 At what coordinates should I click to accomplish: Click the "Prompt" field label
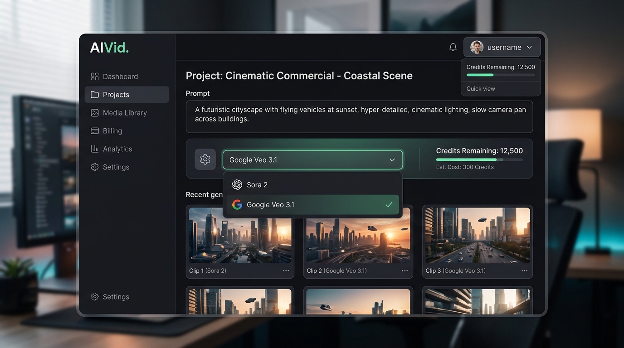198,93
